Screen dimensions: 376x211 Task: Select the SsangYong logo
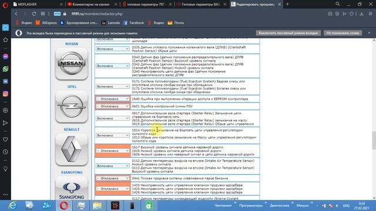(x=72, y=188)
